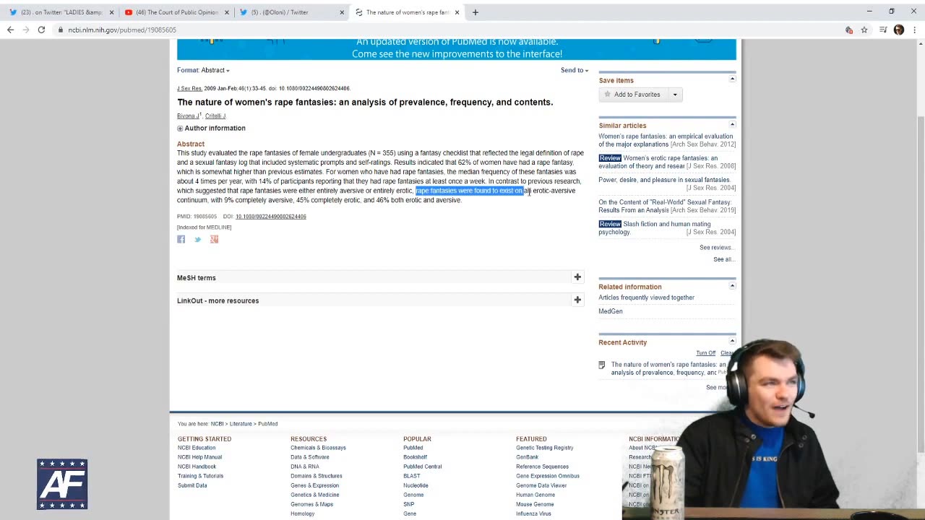Screen dimensions: 925x520
Task: Open author Critelli J link
Action: click(215, 116)
